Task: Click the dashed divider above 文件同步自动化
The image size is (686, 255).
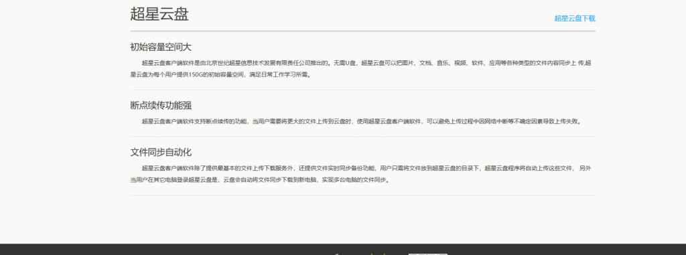Action: point(362,137)
